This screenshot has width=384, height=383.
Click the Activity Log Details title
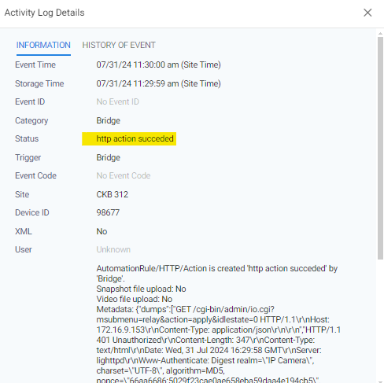(44, 13)
